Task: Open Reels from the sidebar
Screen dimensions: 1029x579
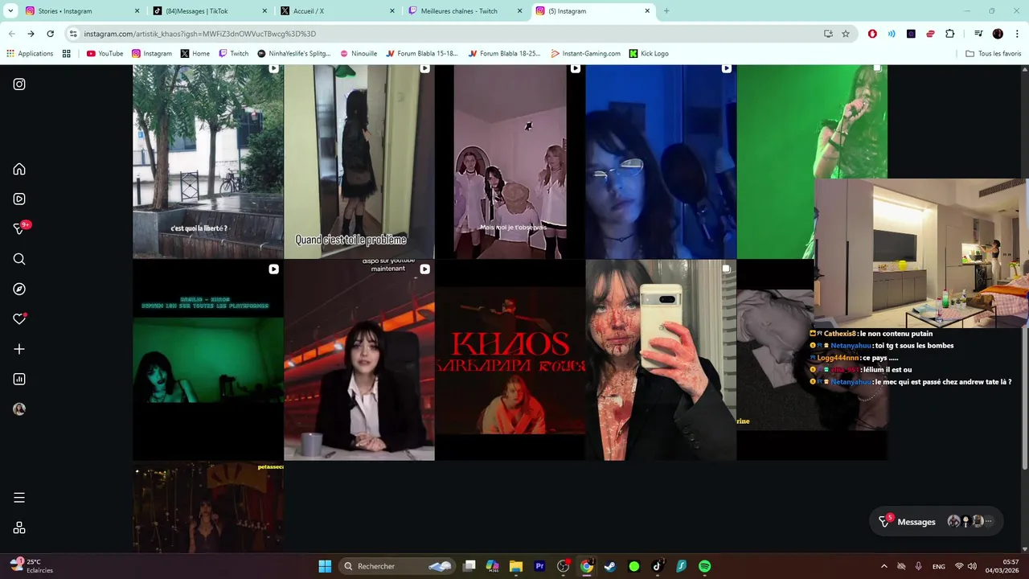Action: tap(19, 199)
